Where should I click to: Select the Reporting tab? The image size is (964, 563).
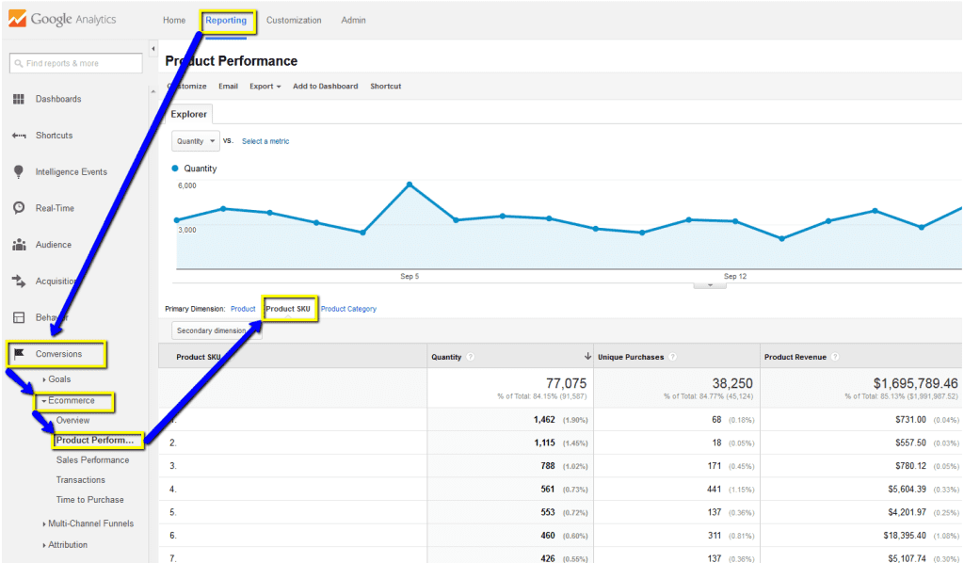226,21
